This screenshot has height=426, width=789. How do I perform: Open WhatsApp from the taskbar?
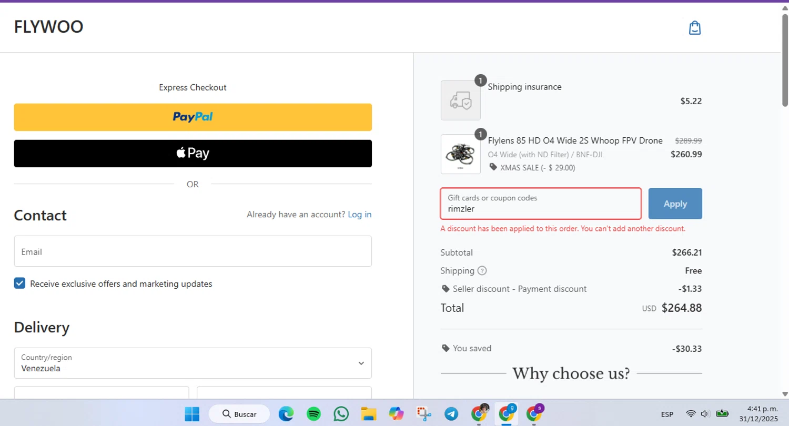coord(341,414)
